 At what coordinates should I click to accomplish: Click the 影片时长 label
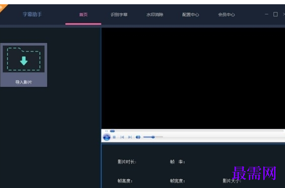click(x=127, y=162)
